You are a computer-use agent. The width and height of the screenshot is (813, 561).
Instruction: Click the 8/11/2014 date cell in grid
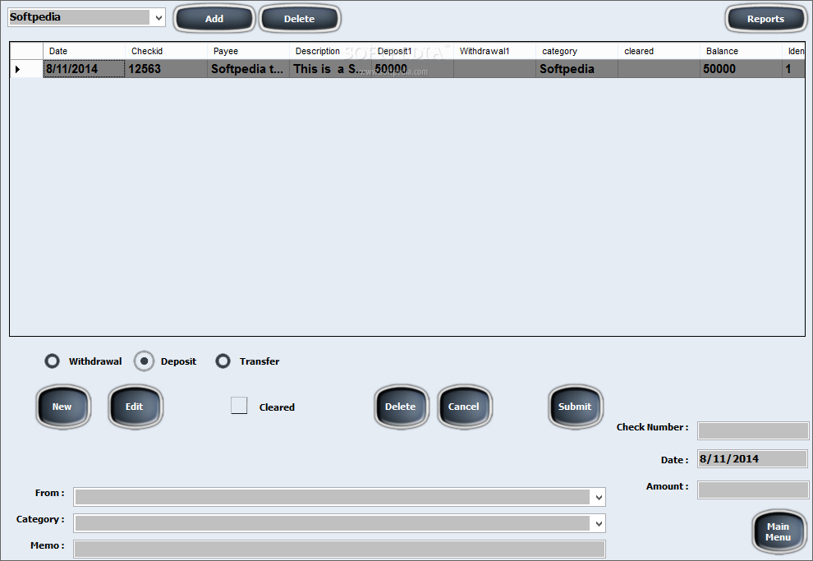pyautogui.click(x=84, y=69)
